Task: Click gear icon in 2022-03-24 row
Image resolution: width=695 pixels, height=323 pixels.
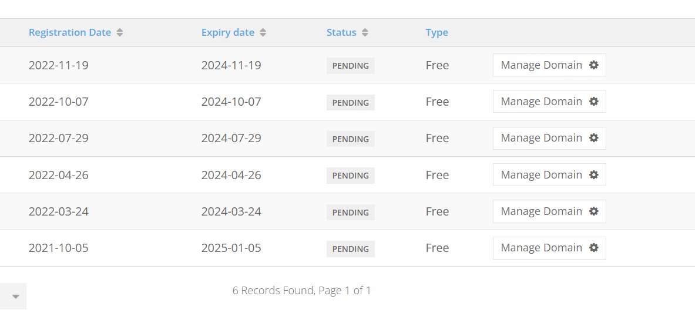Action: click(x=593, y=211)
